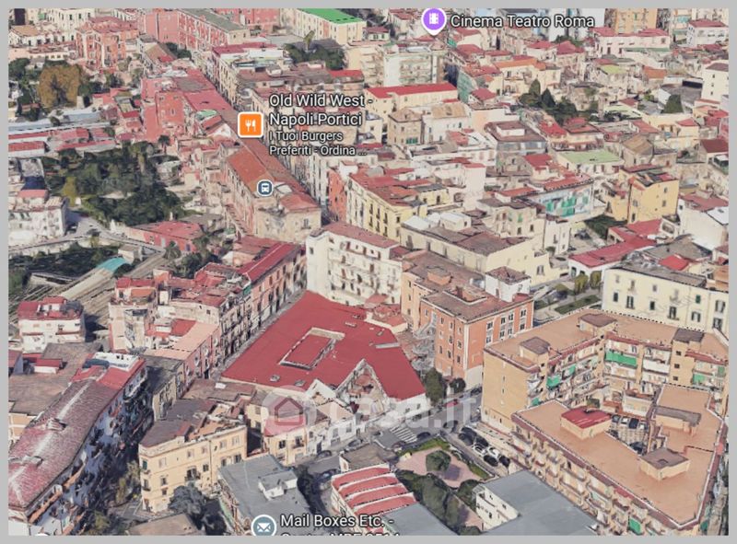Click the casa.it house logo watermark
The height and width of the screenshot is (544, 737).
(284, 414)
